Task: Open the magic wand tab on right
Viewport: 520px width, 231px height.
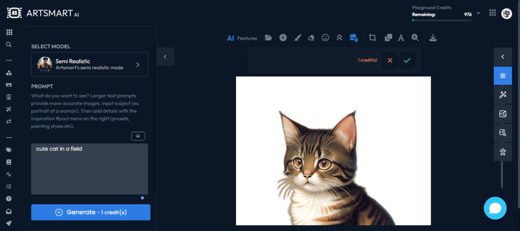Action: pos(503,95)
